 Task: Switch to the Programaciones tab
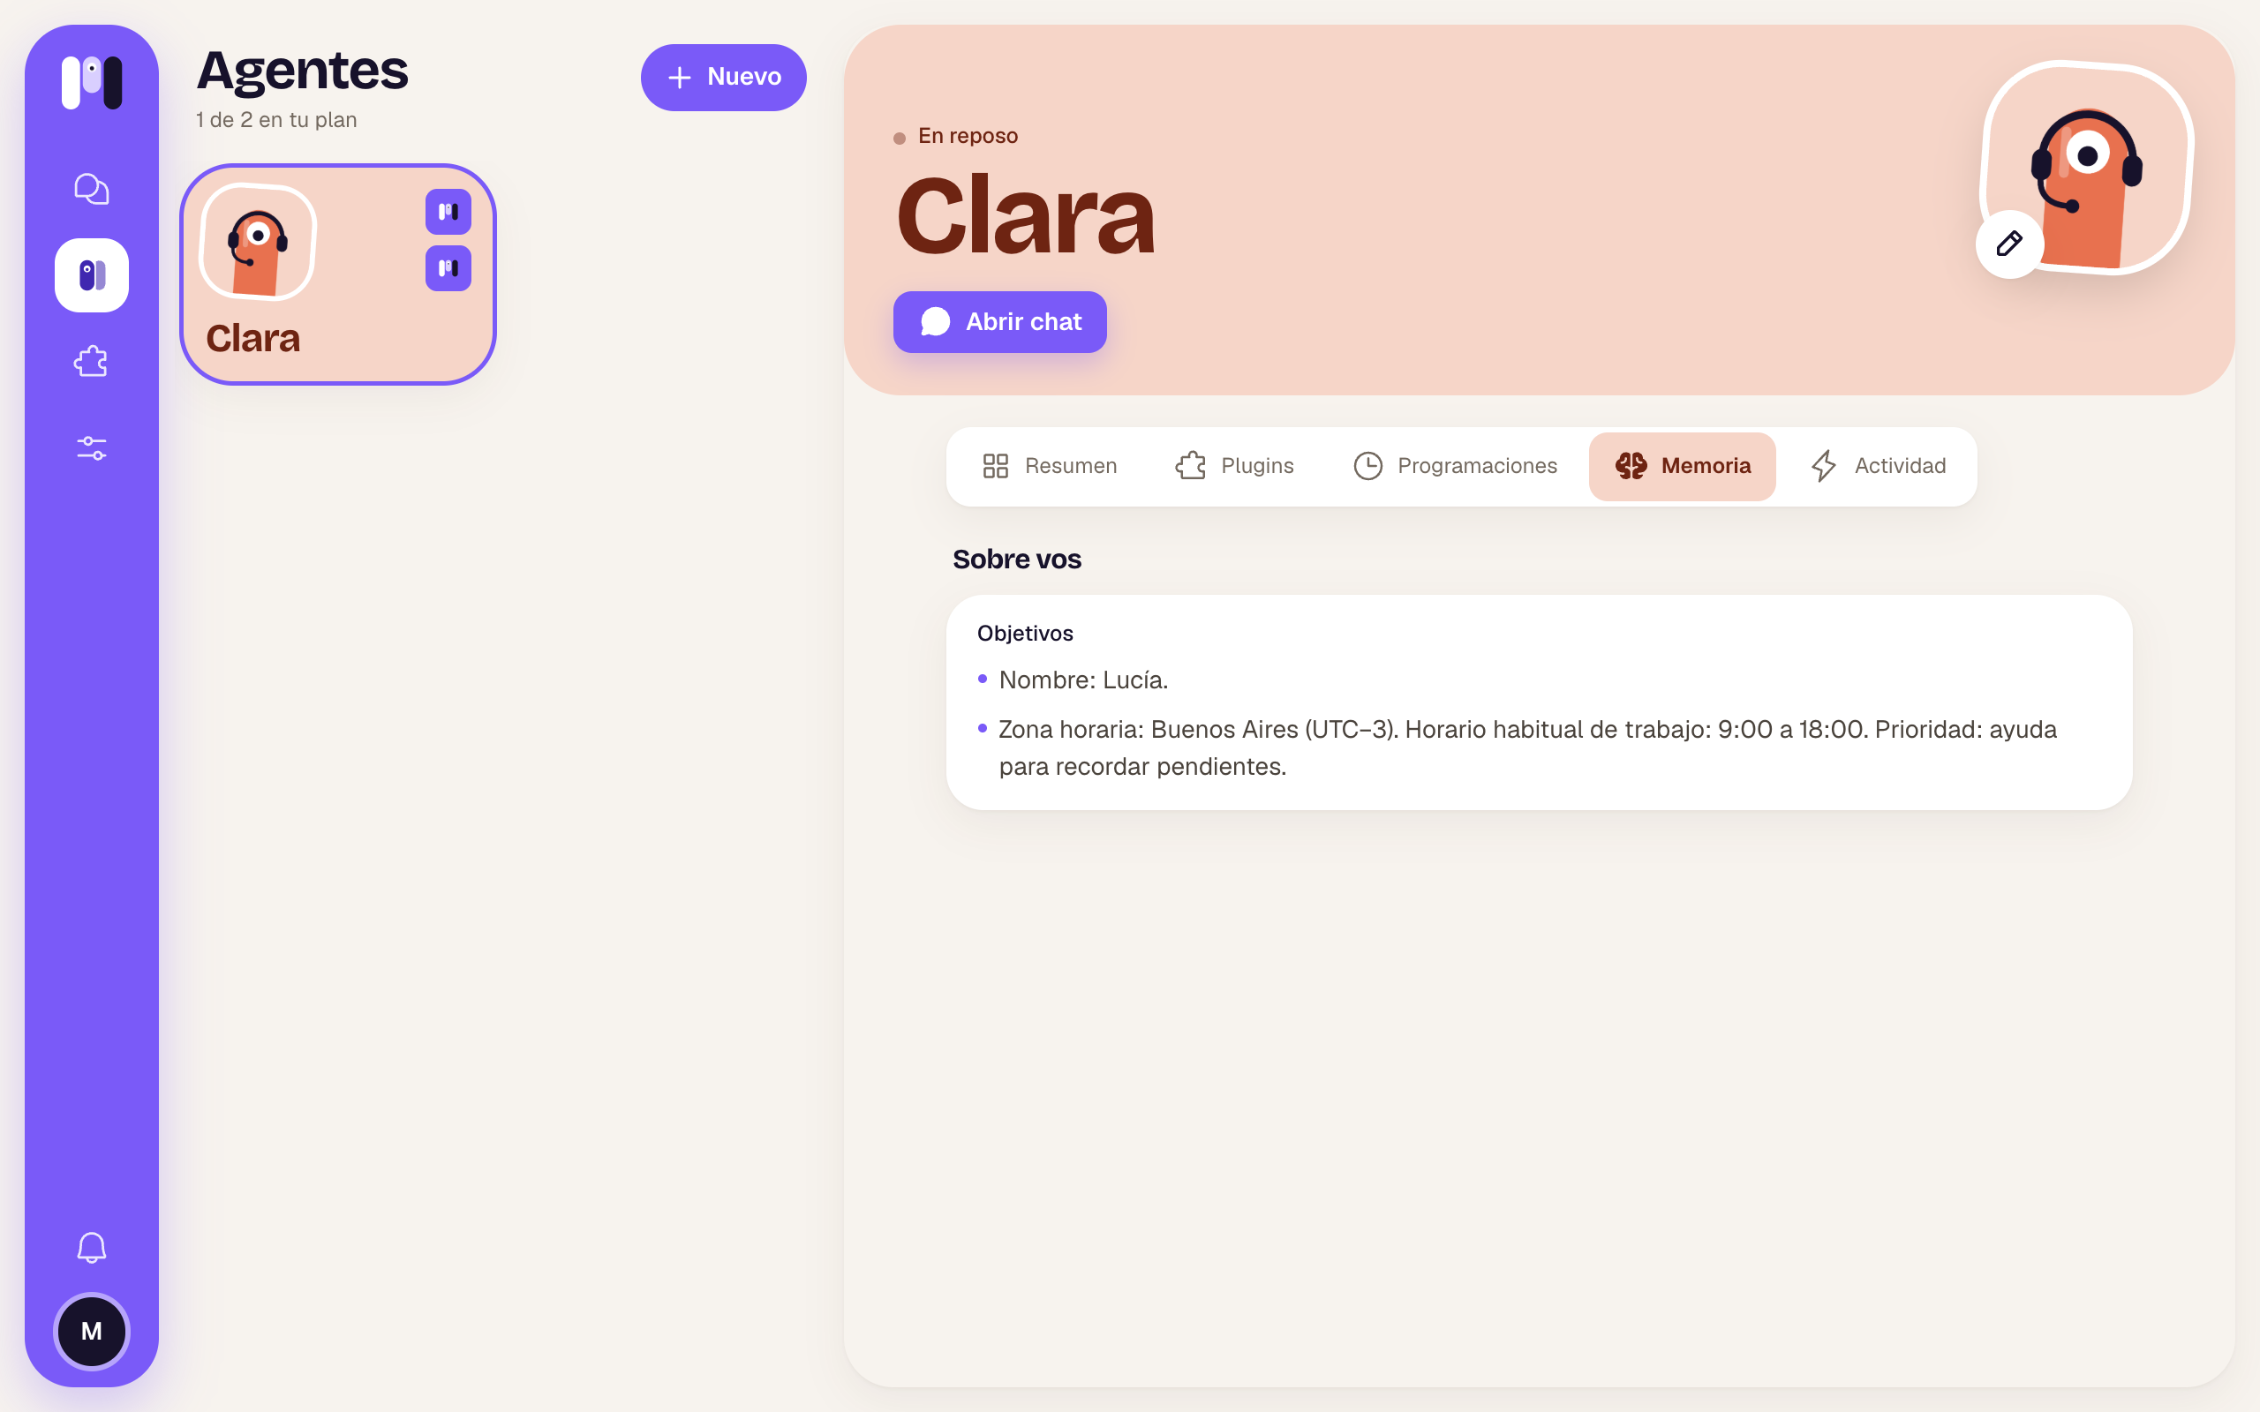click(1456, 466)
